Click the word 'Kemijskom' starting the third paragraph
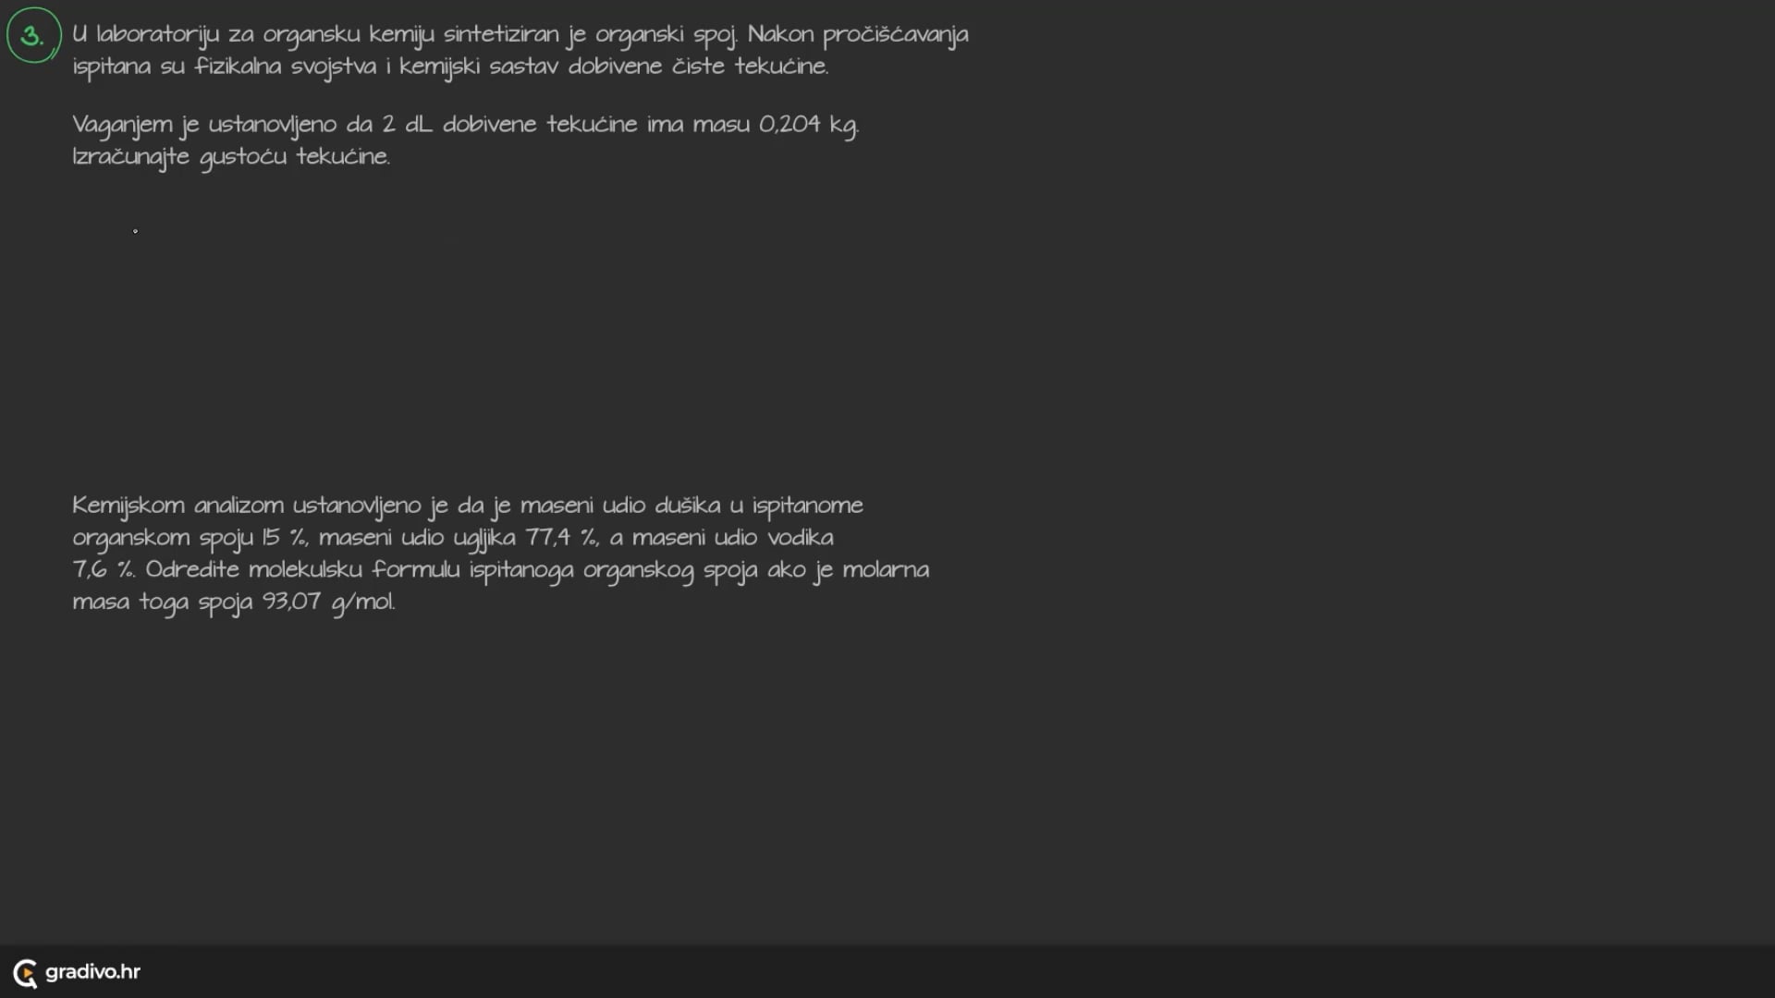 point(129,505)
